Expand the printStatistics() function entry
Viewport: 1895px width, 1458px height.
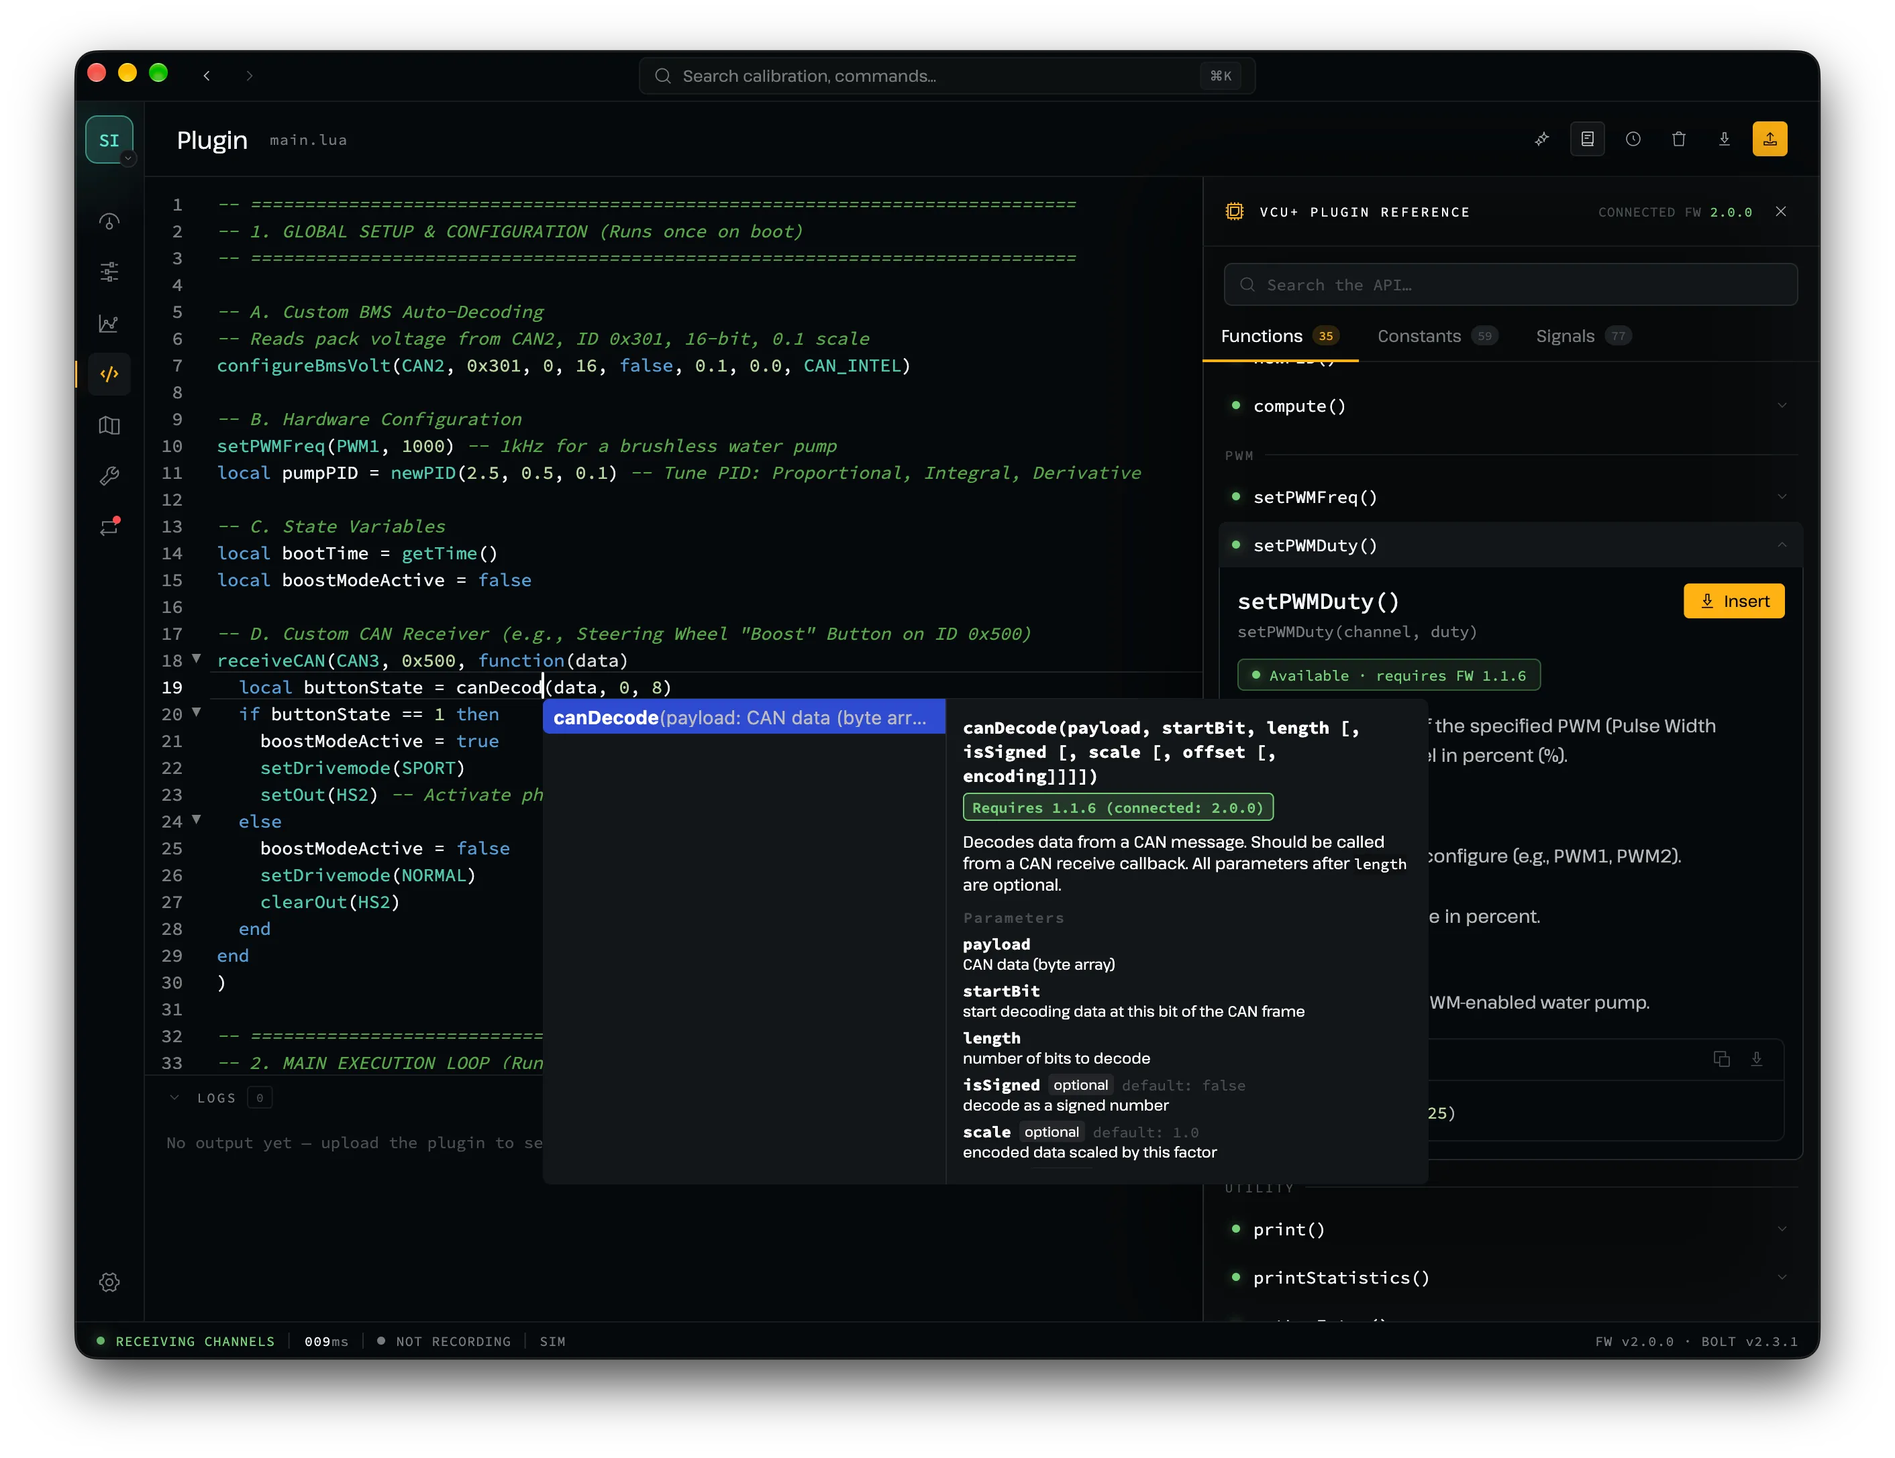pos(1510,1278)
